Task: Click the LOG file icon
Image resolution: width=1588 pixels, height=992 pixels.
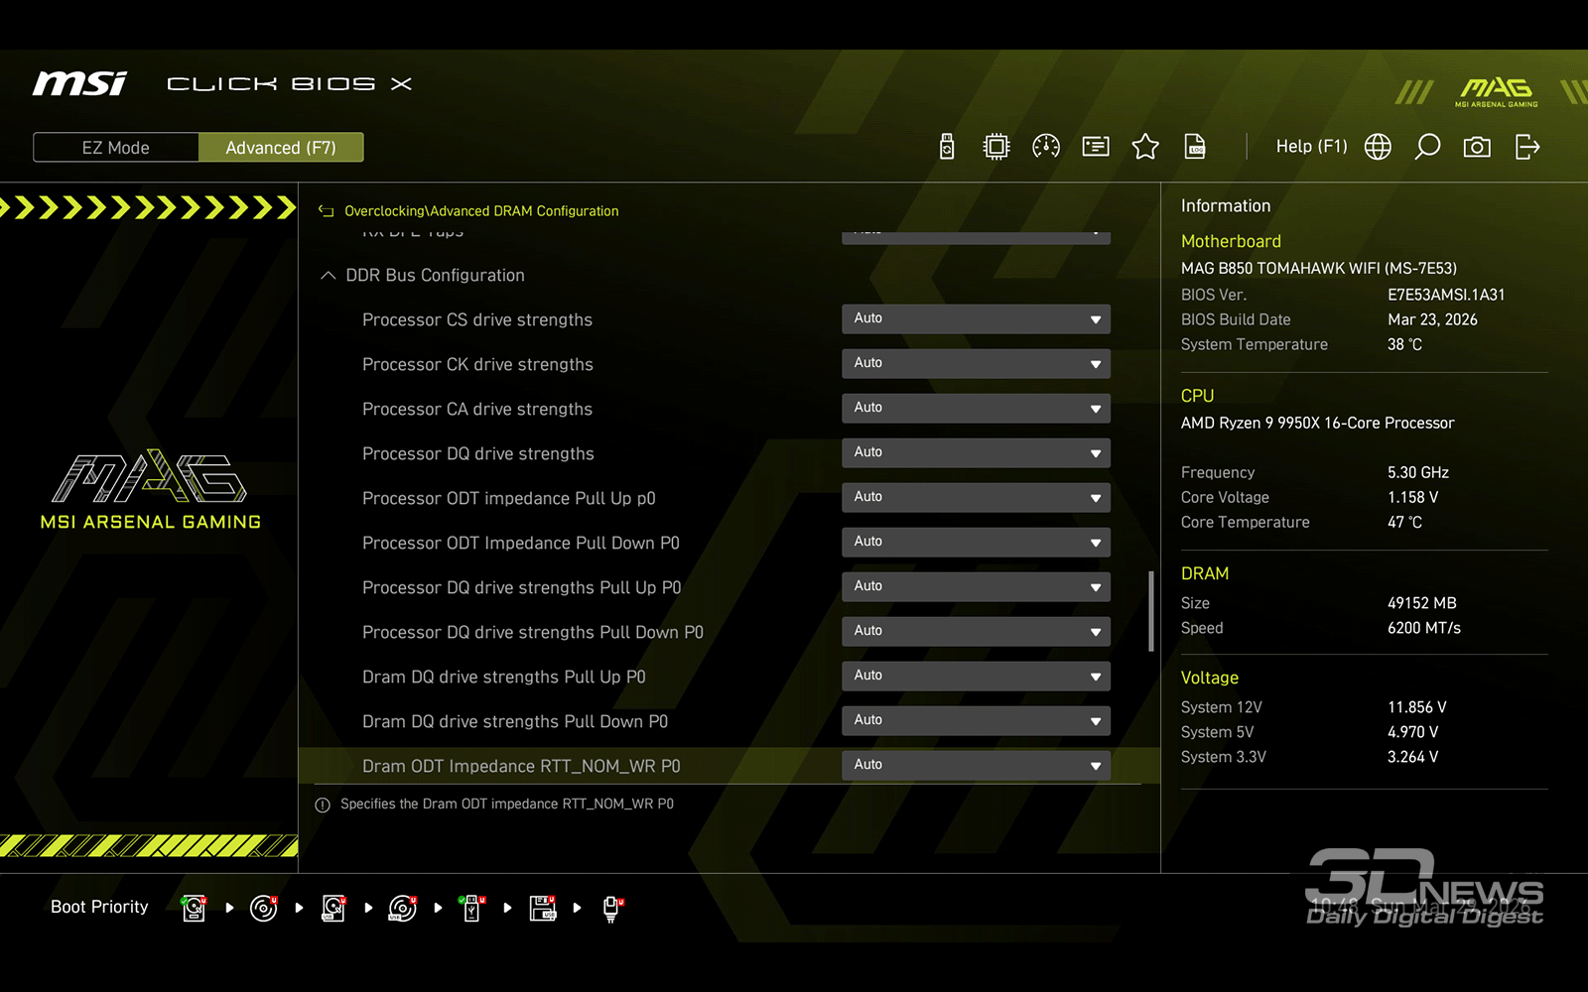Action: [1195, 147]
